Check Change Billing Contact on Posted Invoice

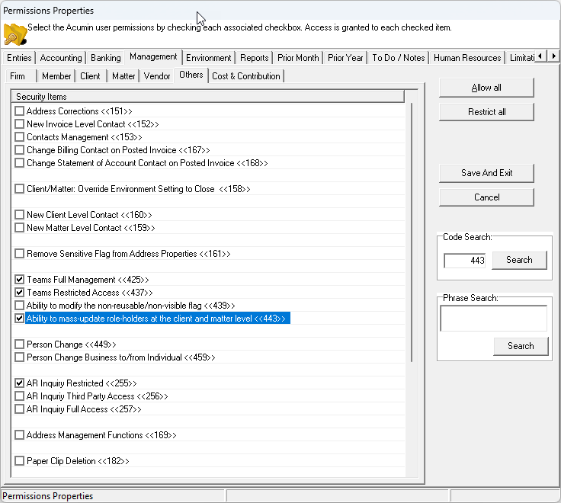[x=19, y=150]
